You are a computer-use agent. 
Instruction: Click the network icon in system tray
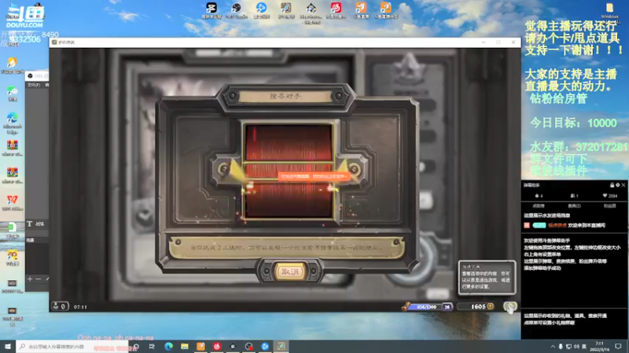tap(568, 347)
